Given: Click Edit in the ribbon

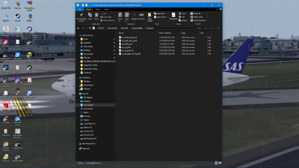Looking at the screenshot, I should coord(182,17).
